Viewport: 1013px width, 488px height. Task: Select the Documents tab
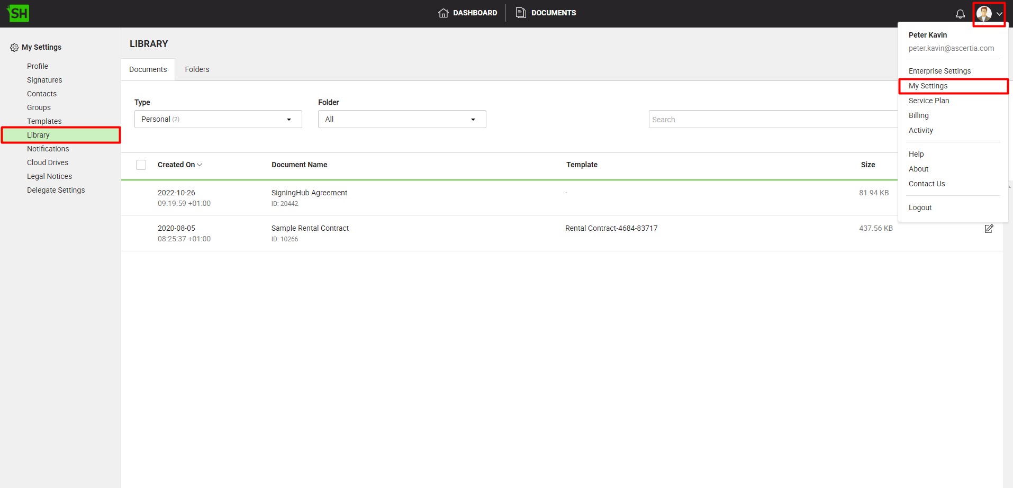pyautogui.click(x=148, y=69)
